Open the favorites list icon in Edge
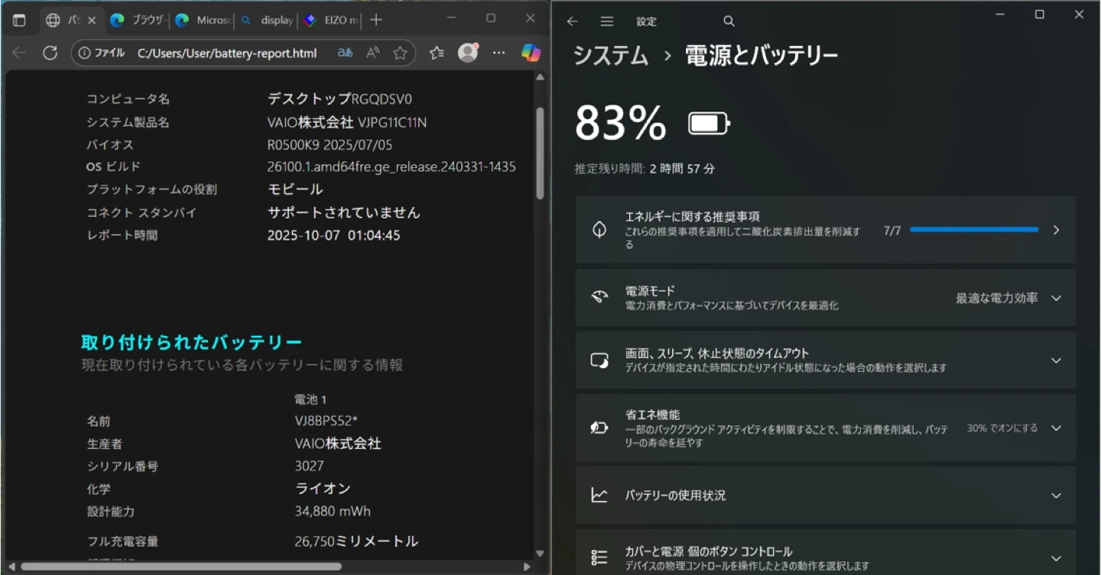This screenshot has height=575, width=1101. point(437,53)
